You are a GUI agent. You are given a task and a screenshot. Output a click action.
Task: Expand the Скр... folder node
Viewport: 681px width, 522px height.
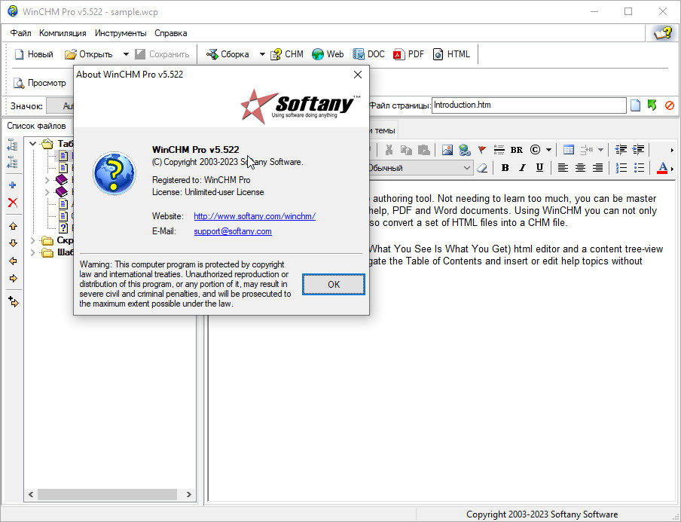tap(32, 240)
